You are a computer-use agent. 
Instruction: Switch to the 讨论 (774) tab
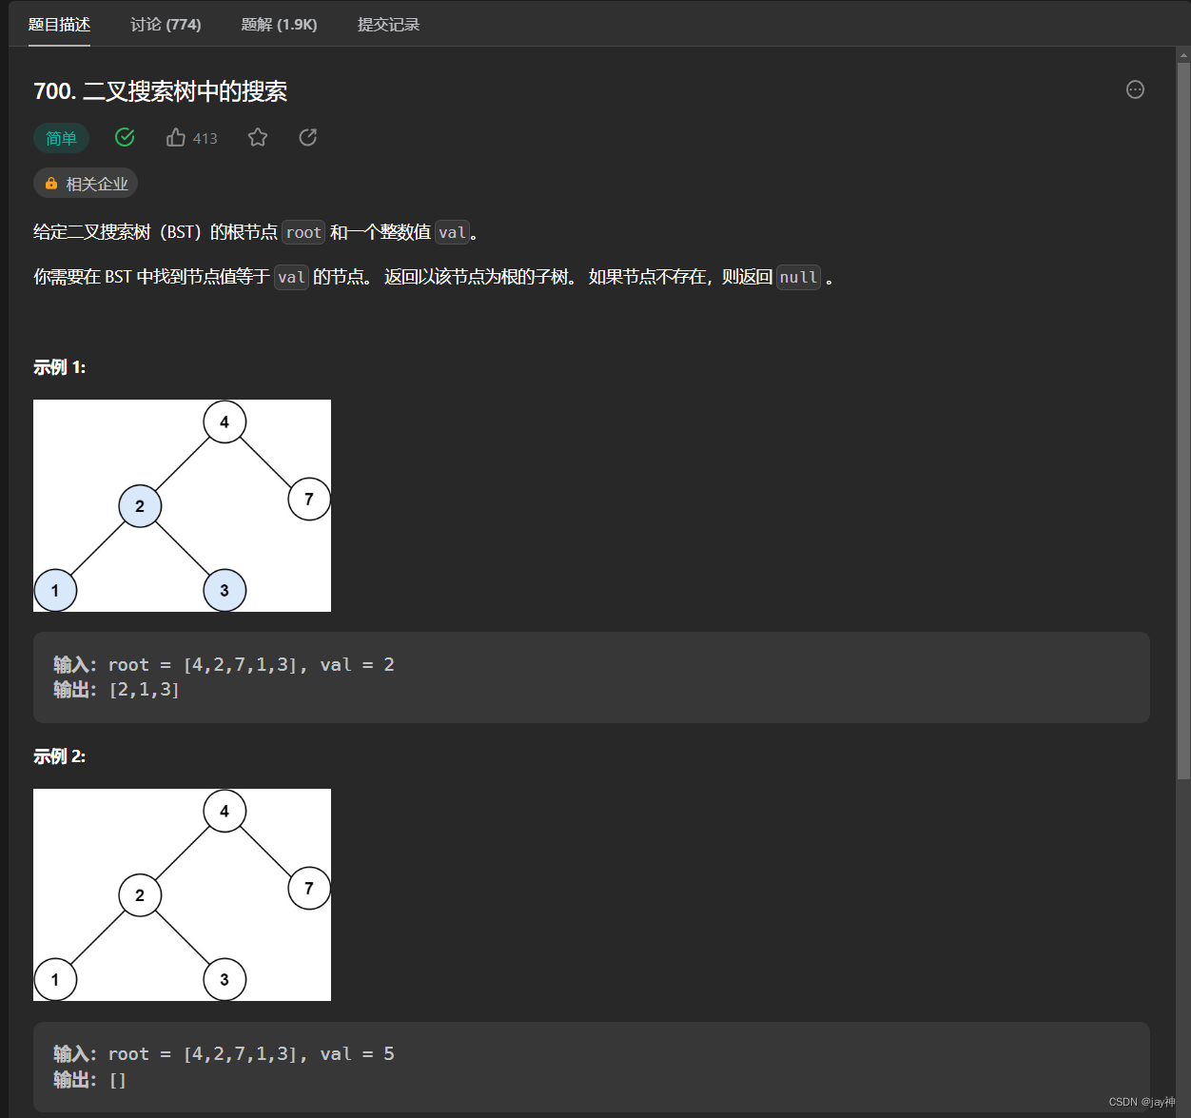pyautogui.click(x=165, y=25)
